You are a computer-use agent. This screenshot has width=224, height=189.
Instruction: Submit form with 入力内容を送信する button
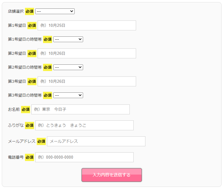coord(112,175)
